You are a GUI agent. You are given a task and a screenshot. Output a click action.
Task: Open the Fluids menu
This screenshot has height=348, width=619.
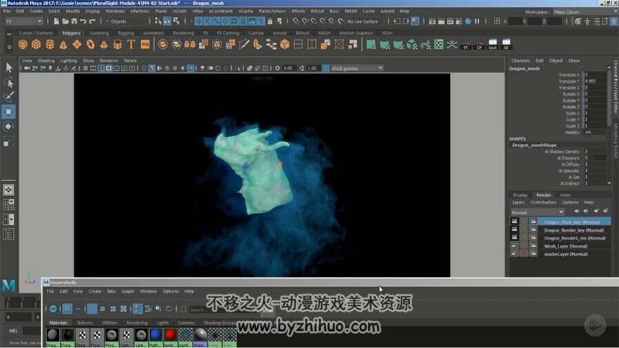point(161,12)
